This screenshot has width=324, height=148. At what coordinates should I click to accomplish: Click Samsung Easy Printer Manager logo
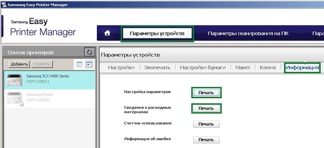(x=43, y=28)
